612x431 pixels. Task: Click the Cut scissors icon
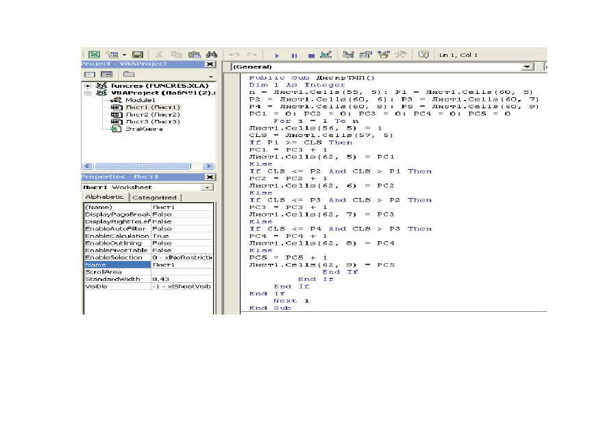point(159,55)
